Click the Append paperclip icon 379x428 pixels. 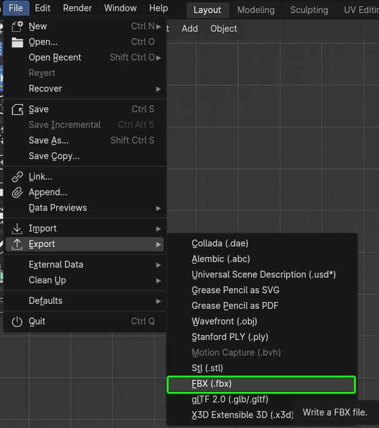(x=17, y=192)
